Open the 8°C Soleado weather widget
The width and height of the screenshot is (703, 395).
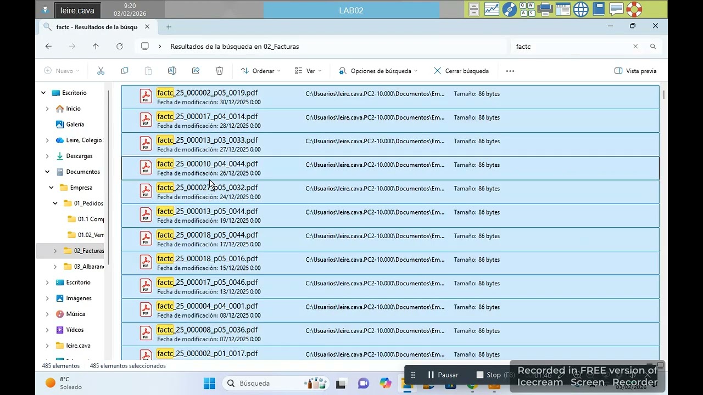[x=64, y=383]
